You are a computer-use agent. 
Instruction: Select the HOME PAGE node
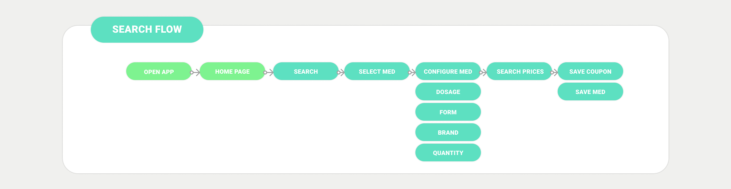[232, 71]
